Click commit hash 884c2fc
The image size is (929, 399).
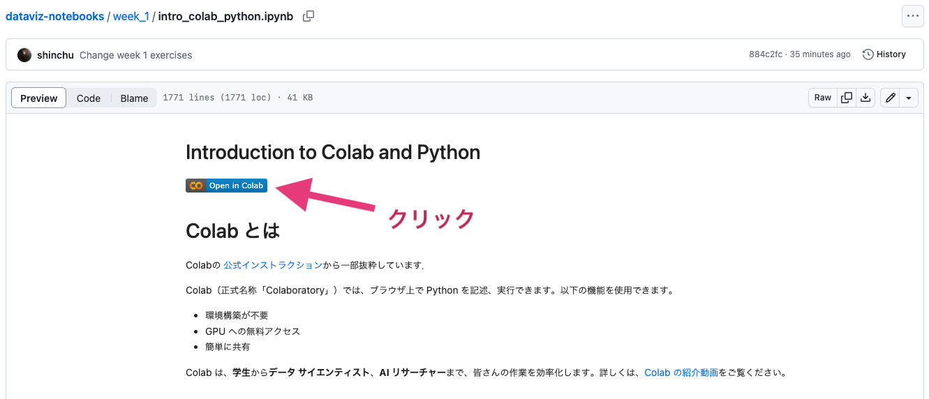click(x=766, y=54)
